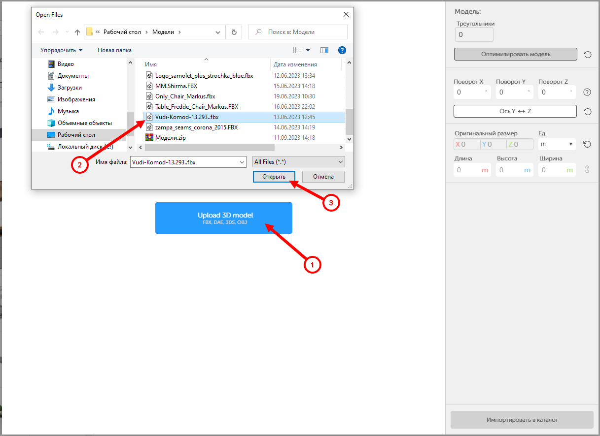The image size is (600, 436).
Task: Open the rotation help question mark icon
Action: [587, 92]
